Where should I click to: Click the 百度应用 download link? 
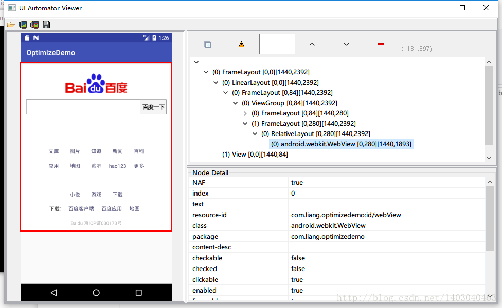click(x=112, y=209)
